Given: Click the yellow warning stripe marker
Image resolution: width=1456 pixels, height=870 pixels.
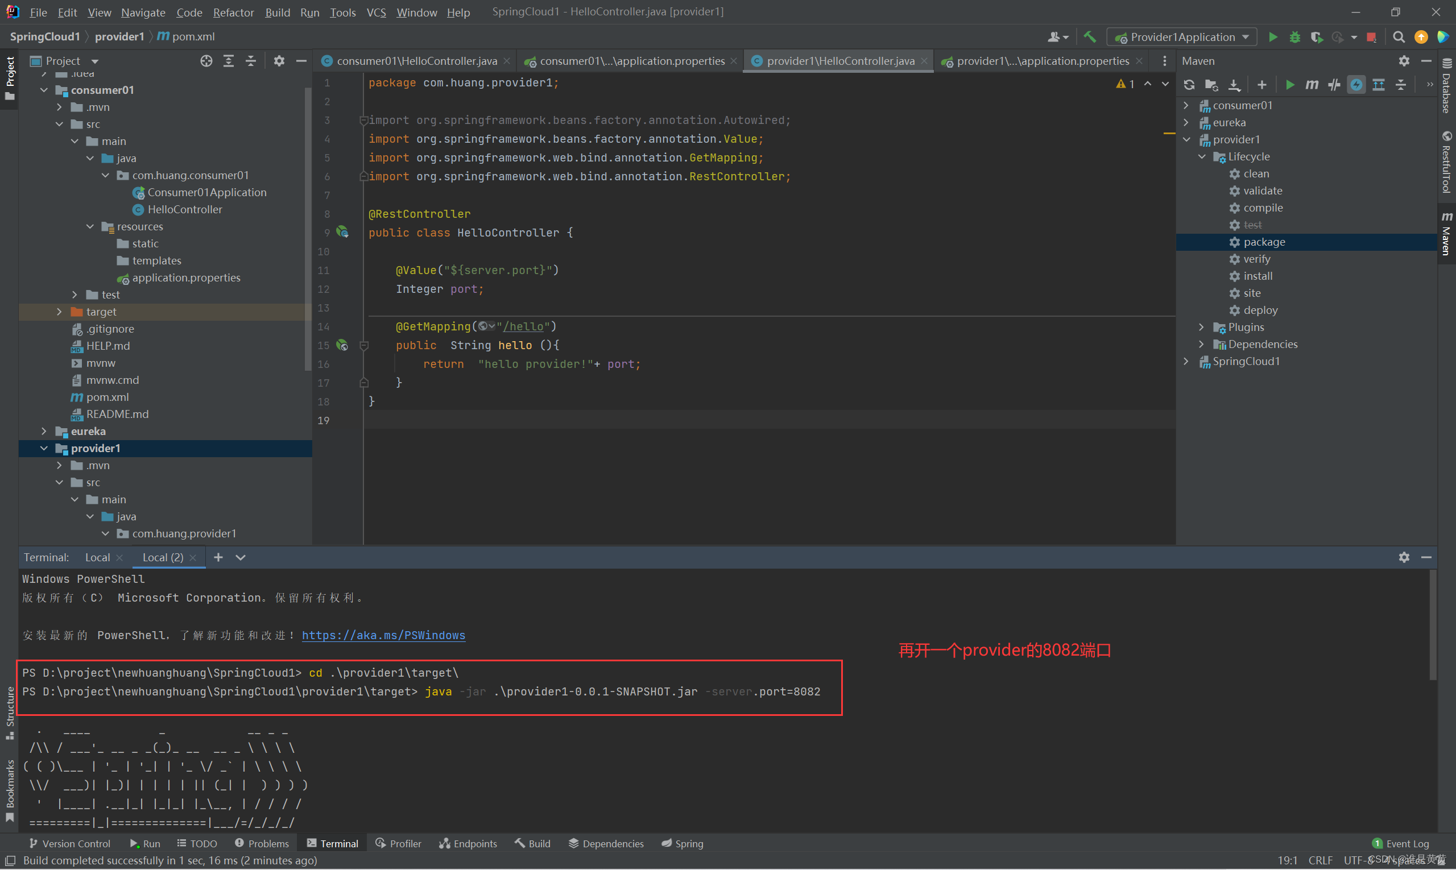Looking at the screenshot, I should pos(1169,134).
